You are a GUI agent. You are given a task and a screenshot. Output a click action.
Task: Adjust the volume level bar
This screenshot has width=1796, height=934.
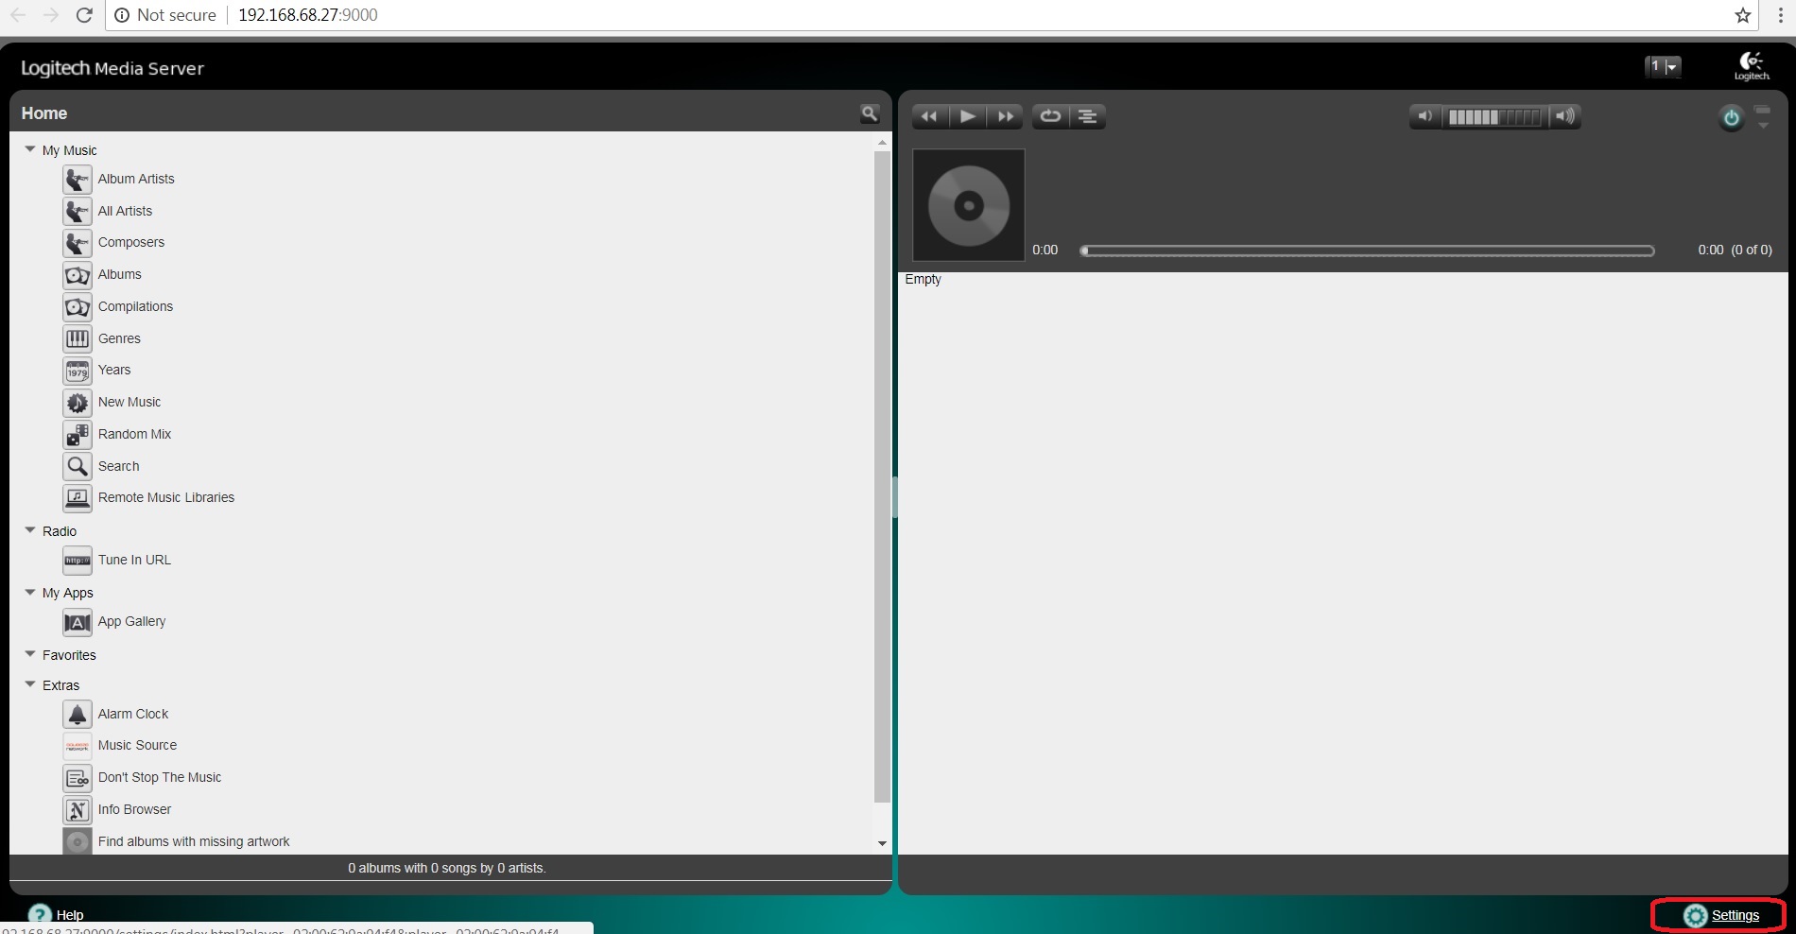click(x=1494, y=117)
